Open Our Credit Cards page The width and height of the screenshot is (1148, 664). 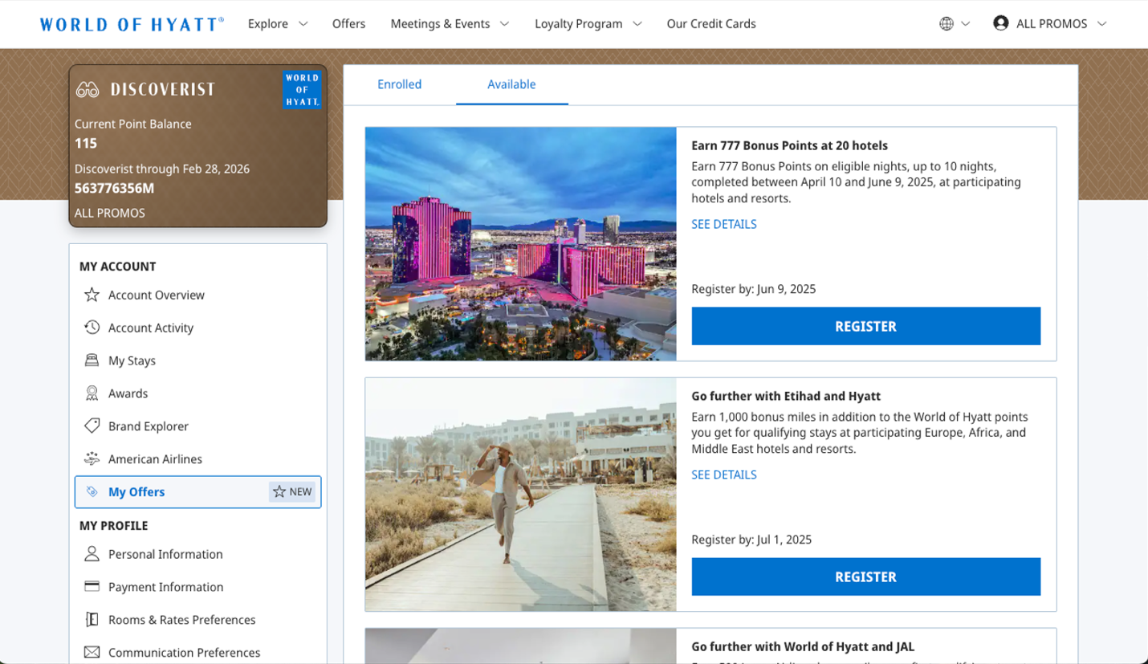coord(711,24)
